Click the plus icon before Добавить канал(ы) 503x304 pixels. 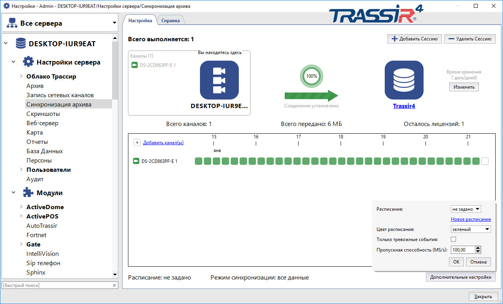tap(137, 142)
